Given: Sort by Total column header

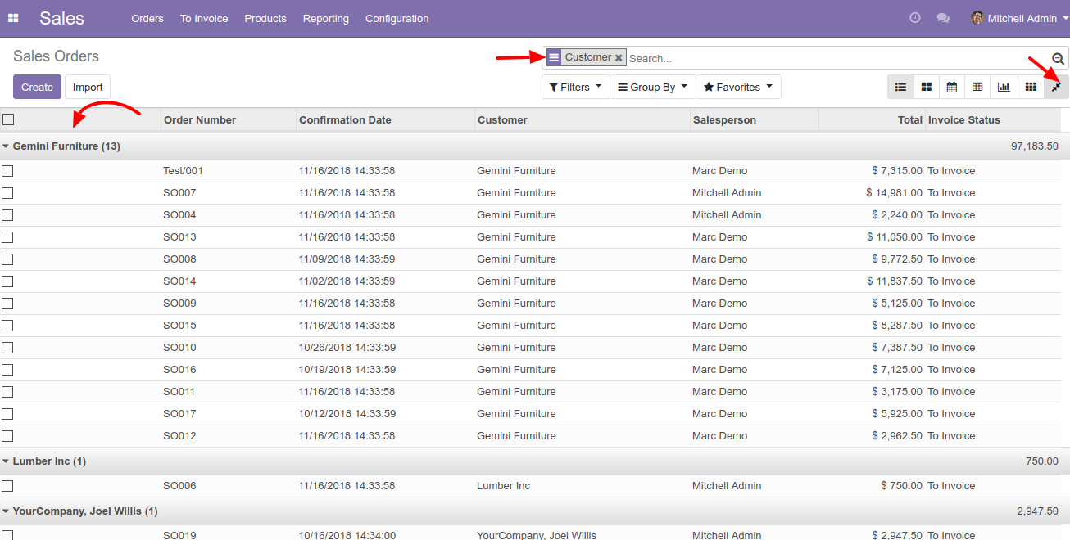Looking at the screenshot, I should [872, 119].
